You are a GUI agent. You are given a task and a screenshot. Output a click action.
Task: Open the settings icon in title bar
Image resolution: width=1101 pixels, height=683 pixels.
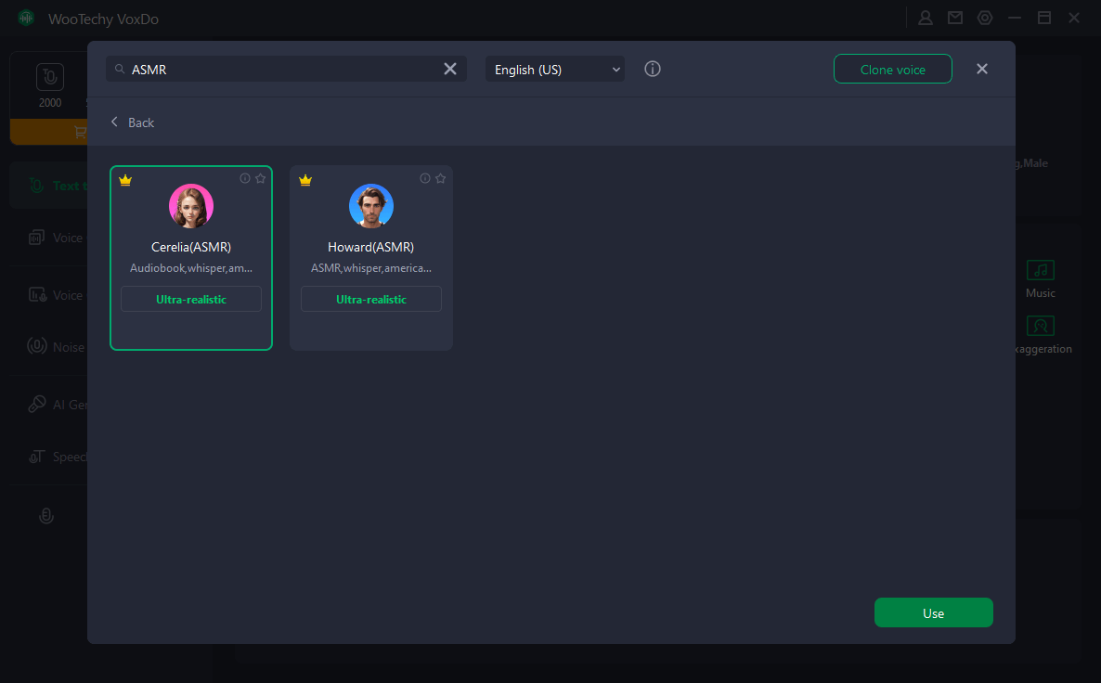985,19
